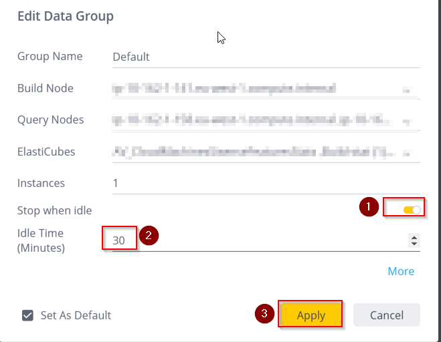Click the Idle Time increment up arrow
This screenshot has width=441, height=342.
point(414,237)
